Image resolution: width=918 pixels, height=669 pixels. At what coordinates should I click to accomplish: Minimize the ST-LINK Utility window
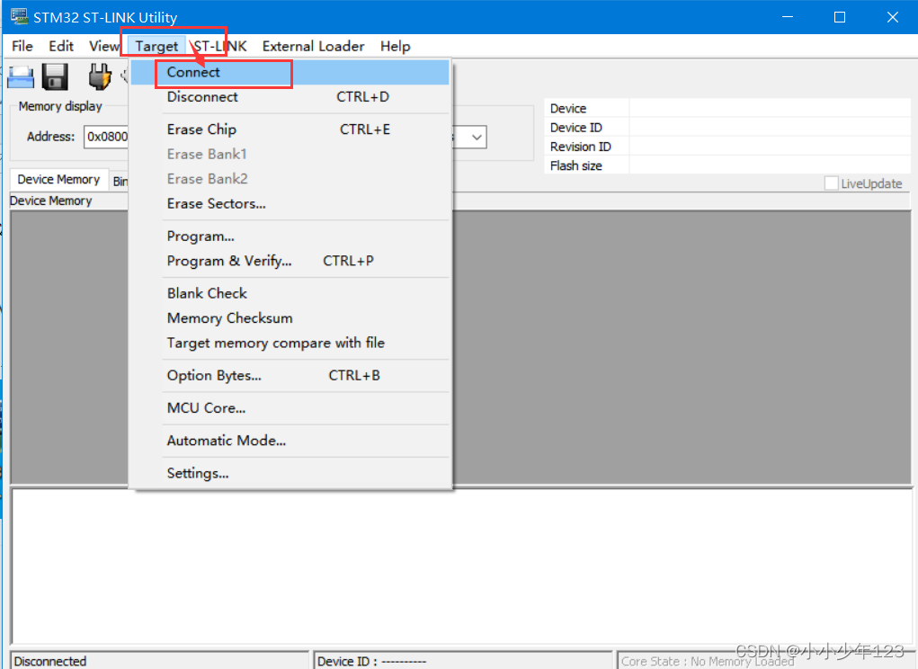(x=788, y=17)
